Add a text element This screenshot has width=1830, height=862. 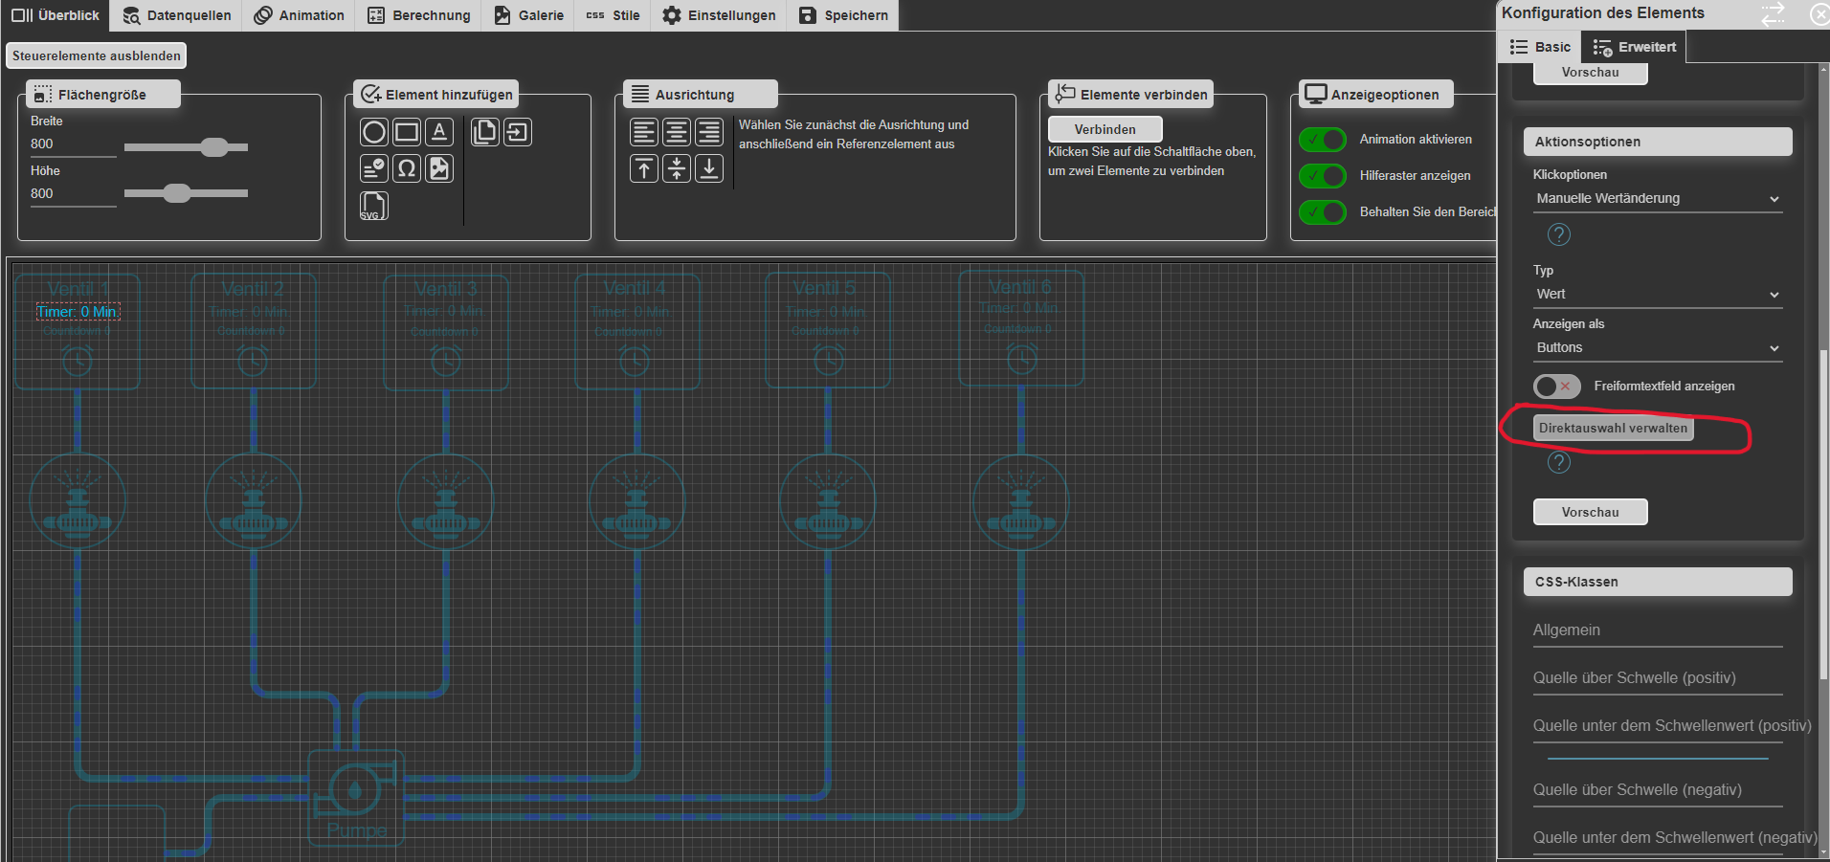tap(438, 132)
